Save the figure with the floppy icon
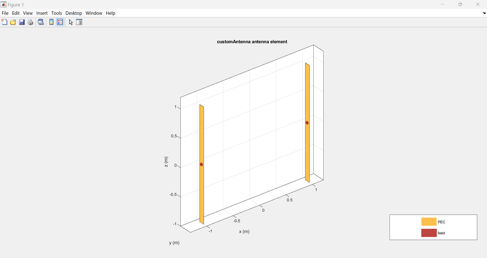 point(22,22)
